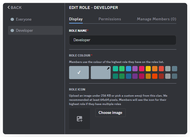Select the dark purple swatch, bottom row

135,76
